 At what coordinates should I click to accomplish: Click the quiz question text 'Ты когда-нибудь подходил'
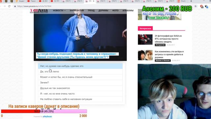pos(77,55)
